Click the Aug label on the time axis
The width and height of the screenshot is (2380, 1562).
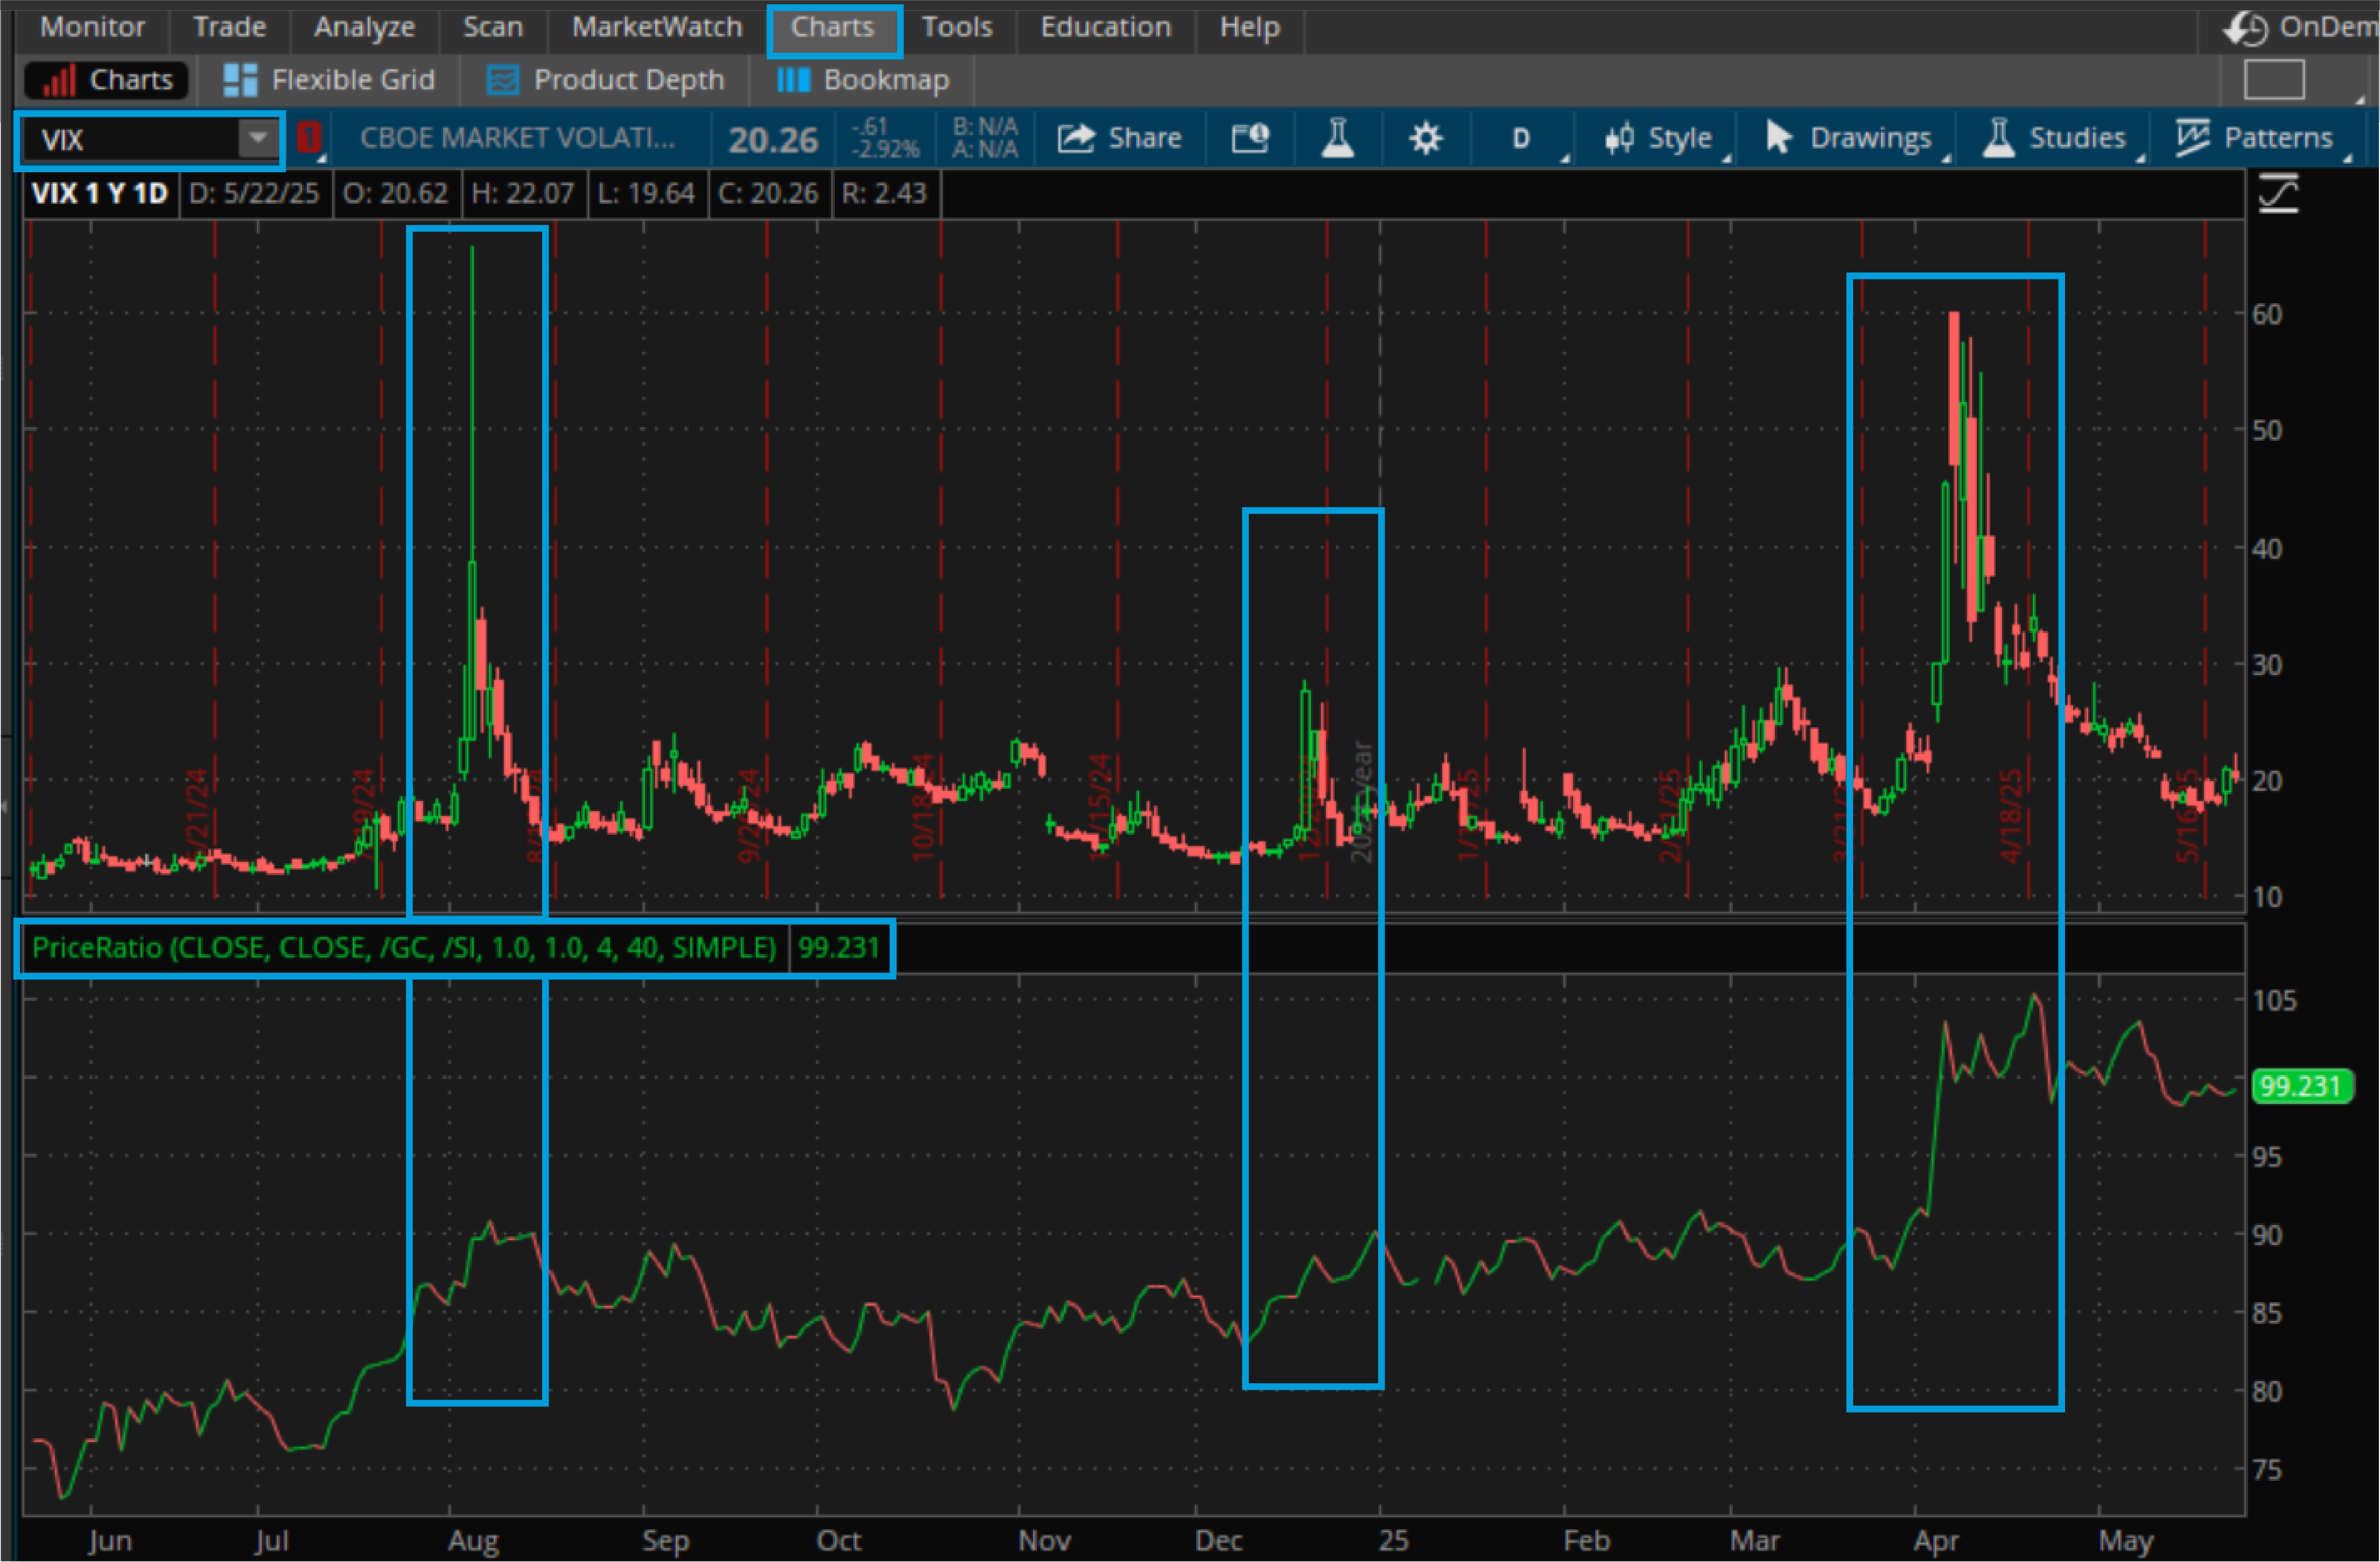point(473,1541)
